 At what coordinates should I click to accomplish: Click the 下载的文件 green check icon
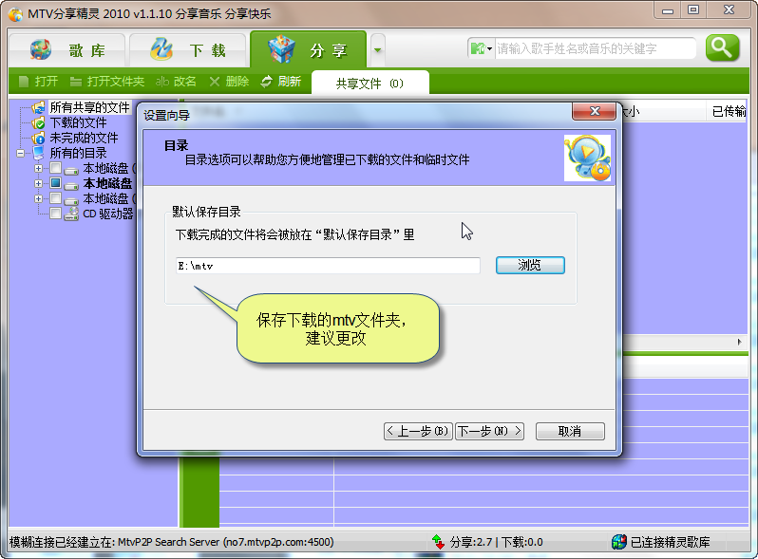click(38, 122)
